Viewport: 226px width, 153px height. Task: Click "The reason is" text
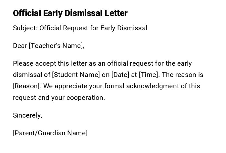point(182,75)
